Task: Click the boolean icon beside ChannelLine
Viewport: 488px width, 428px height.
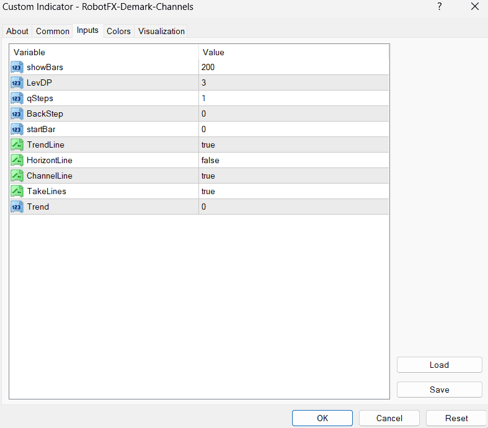Action: click(x=17, y=176)
